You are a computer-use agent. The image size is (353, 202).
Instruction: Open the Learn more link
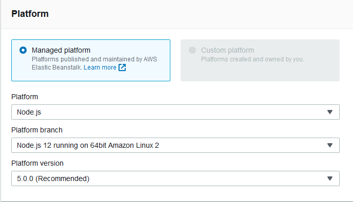(100, 68)
